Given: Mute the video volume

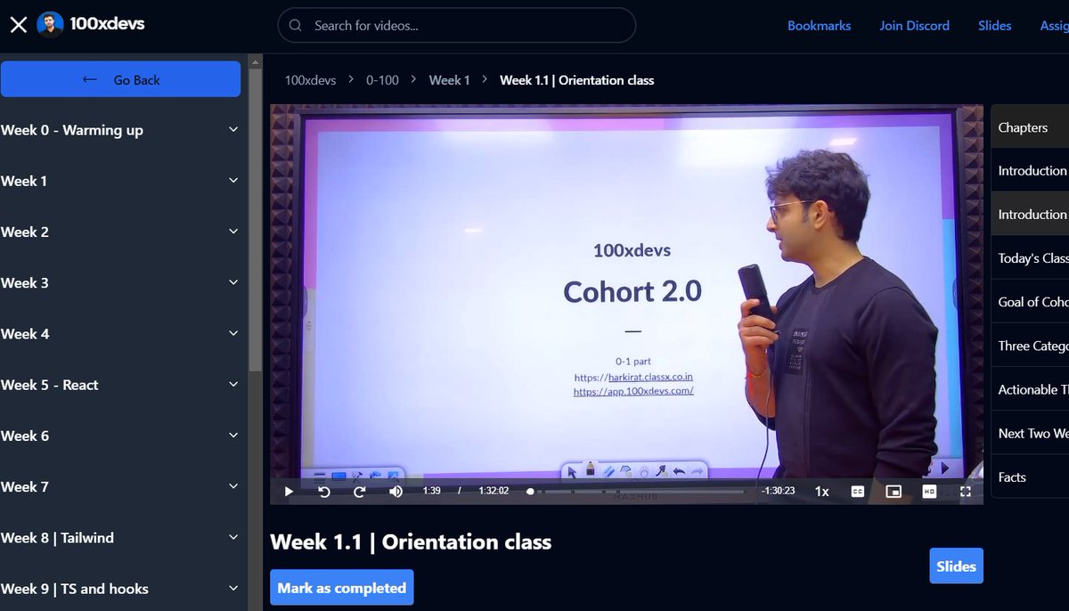Looking at the screenshot, I should coord(396,491).
